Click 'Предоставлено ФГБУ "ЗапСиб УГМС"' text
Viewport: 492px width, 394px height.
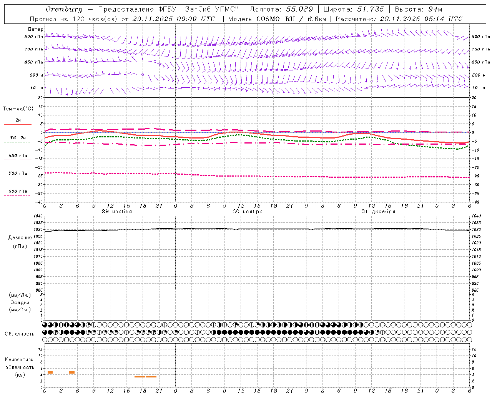[x=168, y=9]
